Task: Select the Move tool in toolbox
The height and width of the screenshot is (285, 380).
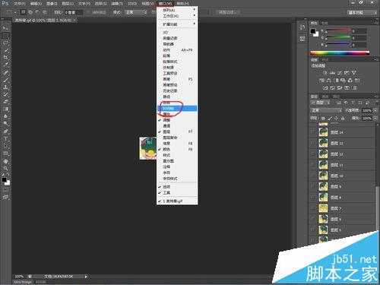Action: 5,27
